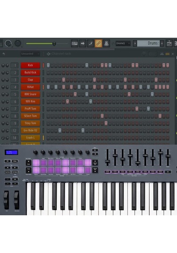Image resolution: width=177 pixels, height=253 pixels.
Task: Toggle the Clap channel select indicator
Action: 43,80
